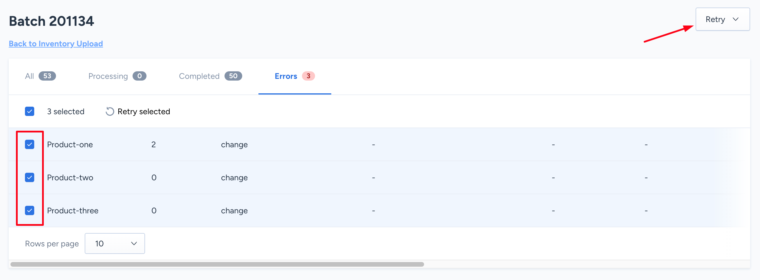Image resolution: width=760 pixels, height=280 pixels.
Task: Click the Errors count badge showing 3
Action: pos(308,76)
